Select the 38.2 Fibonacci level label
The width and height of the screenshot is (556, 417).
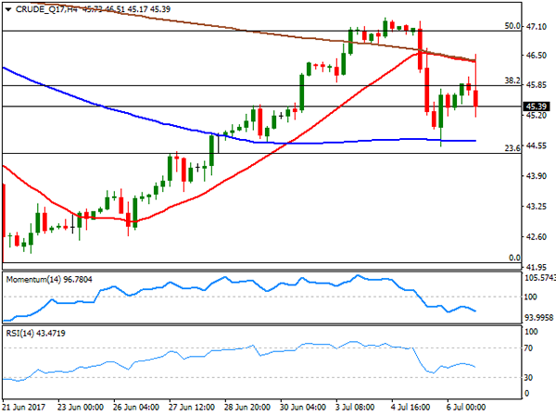point(512,81)
